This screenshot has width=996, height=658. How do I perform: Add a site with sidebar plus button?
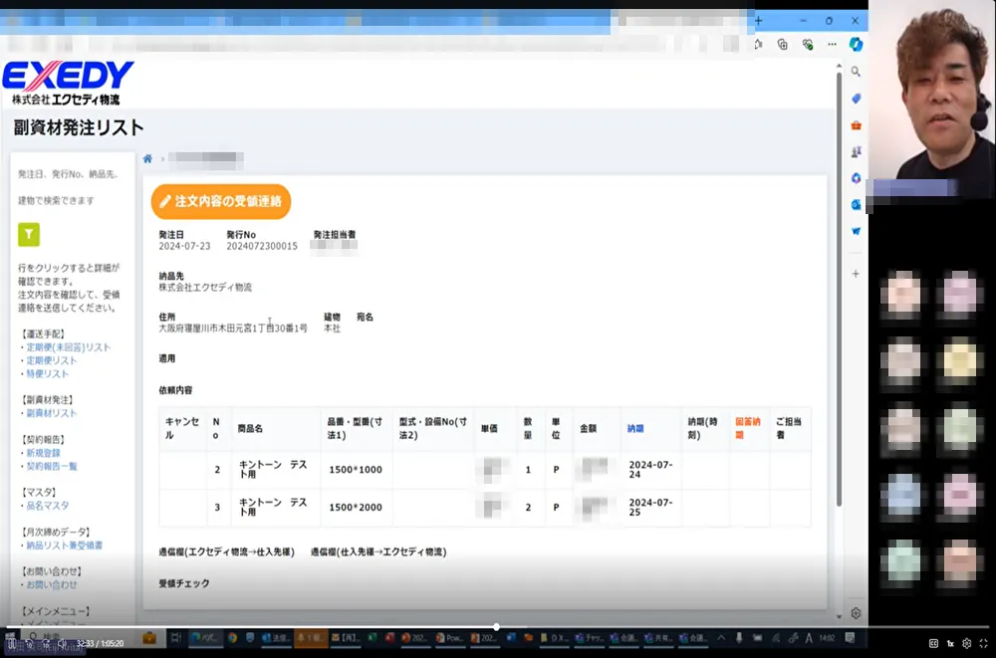click(x=856, y=273)
